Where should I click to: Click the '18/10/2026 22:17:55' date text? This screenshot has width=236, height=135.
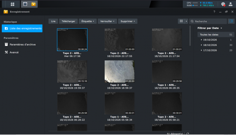coord(120,56)
